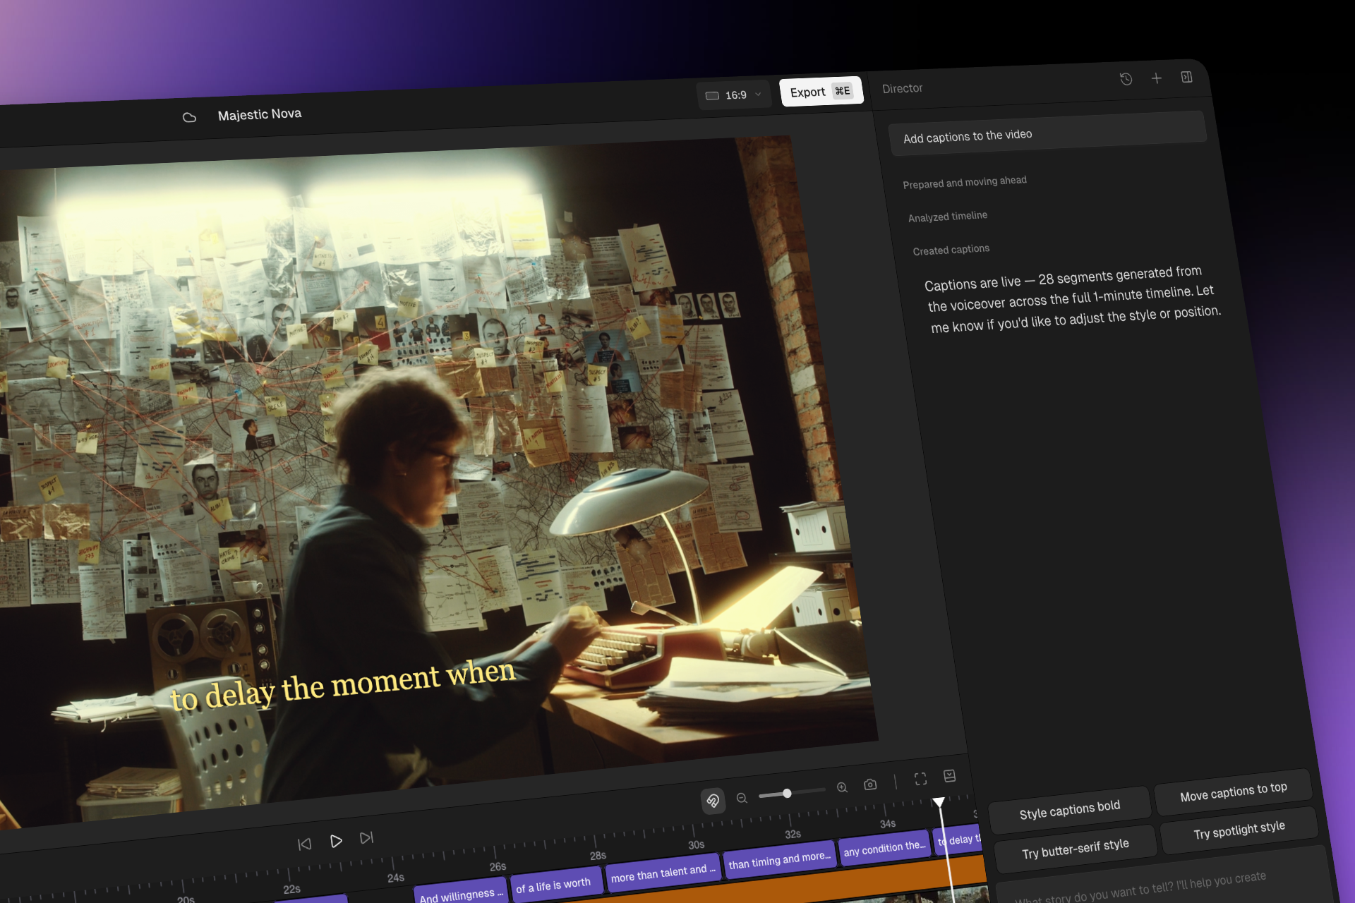The width and height of the screenshot is (1355, 903).
Task: Skip to next clip
Action: click(366, 838)
